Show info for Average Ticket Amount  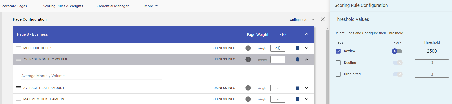pos(248,88)
